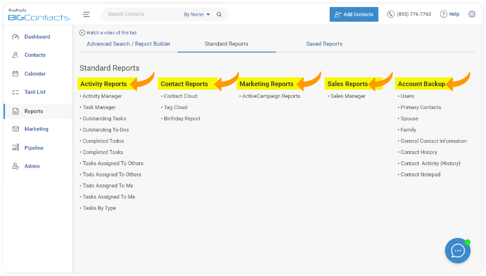Open the Contact Notepad backup

click(420, 175)
